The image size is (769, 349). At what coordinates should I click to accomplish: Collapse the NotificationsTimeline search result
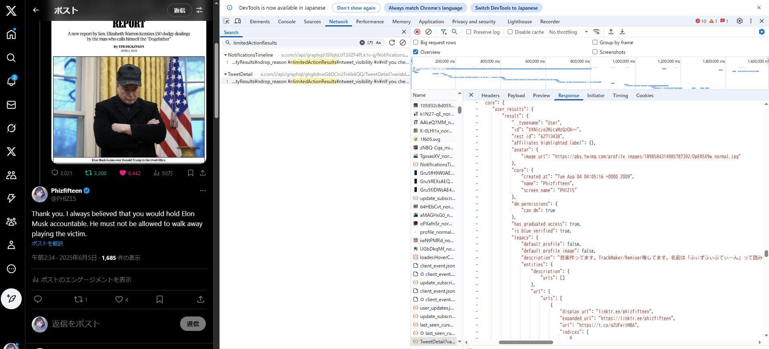coord(226,55)
